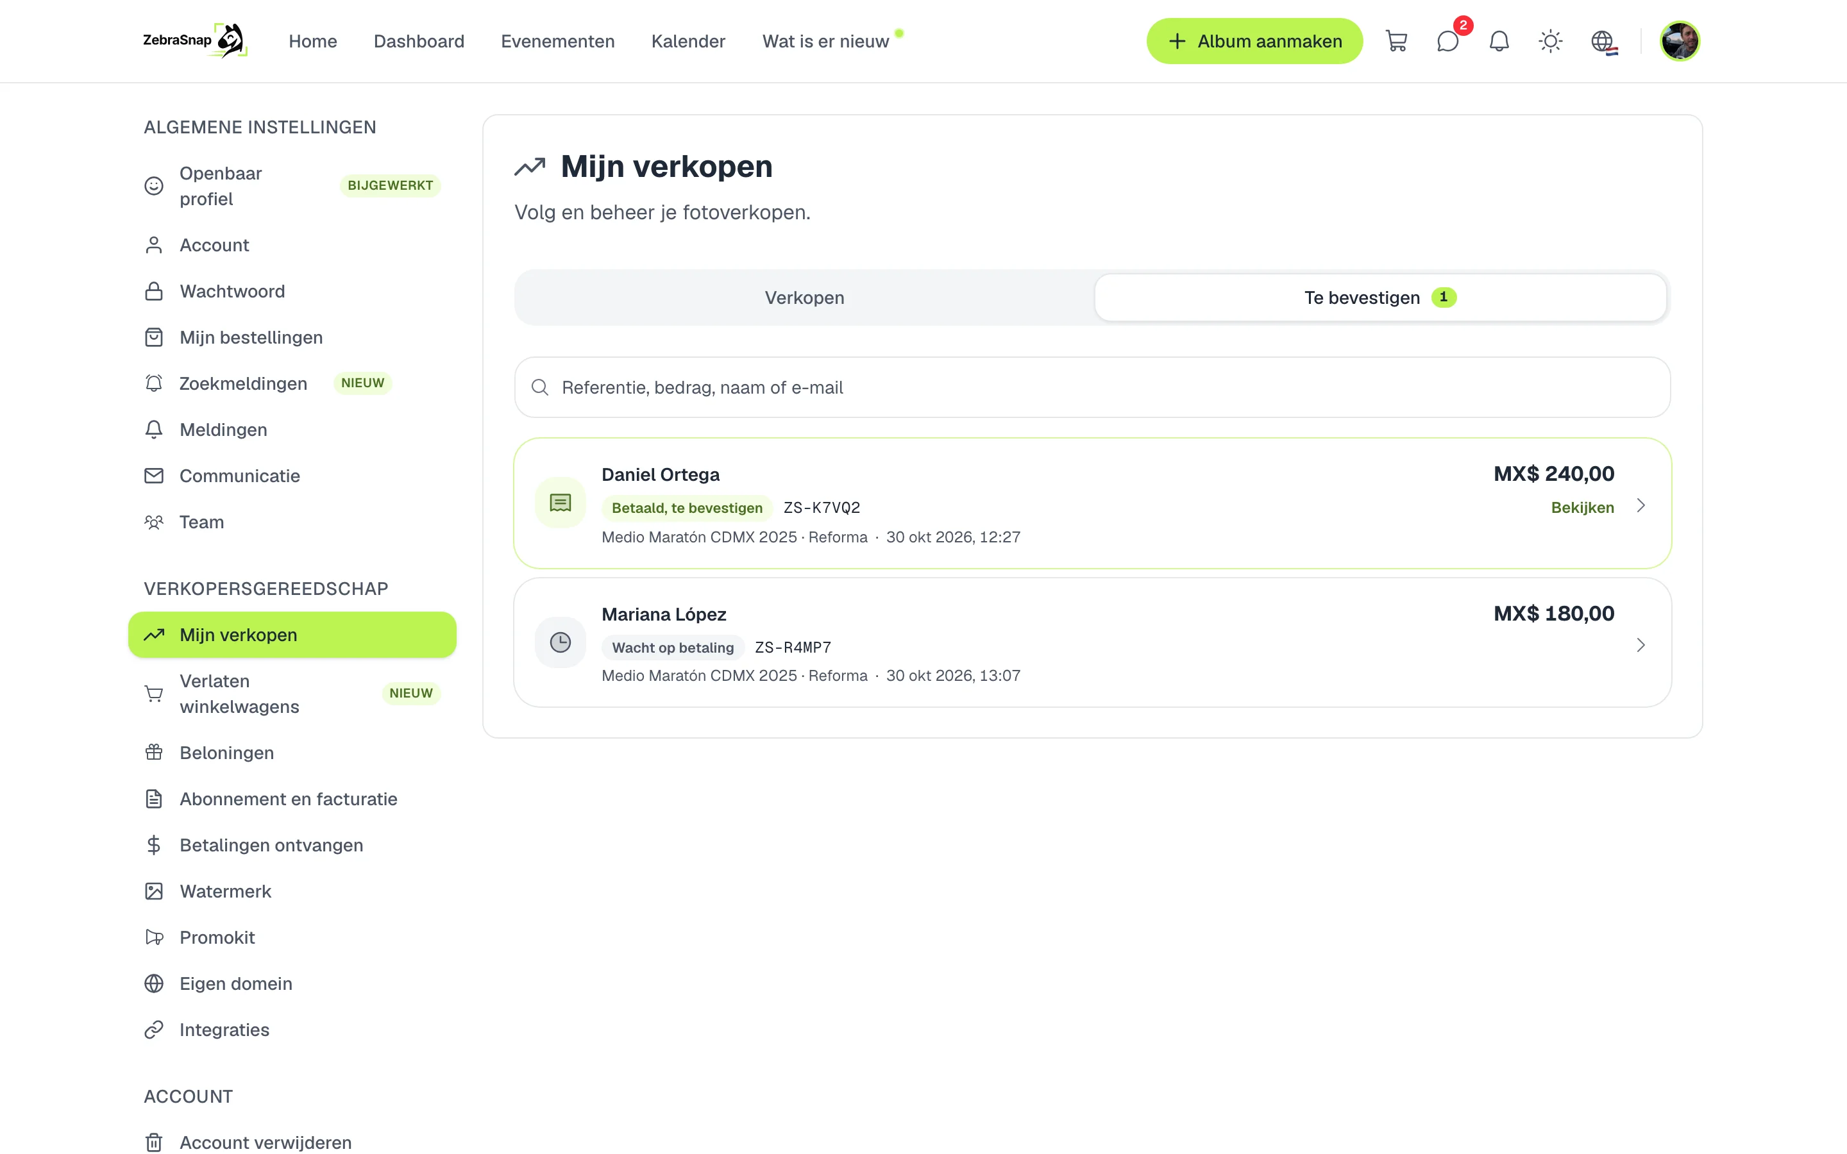Open Integraties link item

292,1030
